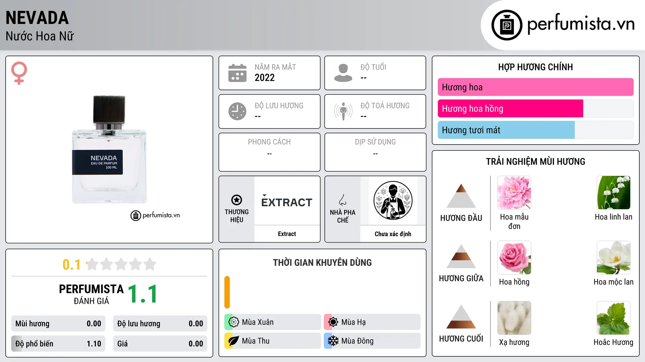Click the Thời gian khuyên dùng heading

(322, 263)
